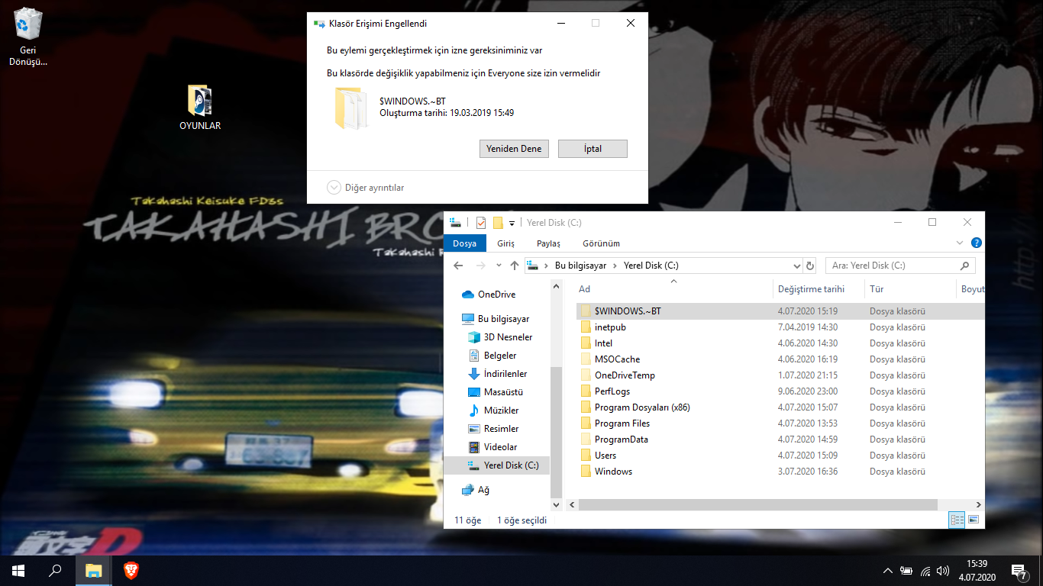Click Bu bilgisayar in the address bar
This screenshot has width=1043, height=586.
pos(580,266)
